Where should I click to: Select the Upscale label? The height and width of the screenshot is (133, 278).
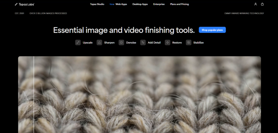[88, 43]
